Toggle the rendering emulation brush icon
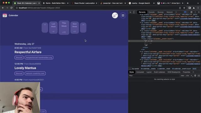This screenshot has width=201, height=113. click(x=195, y=76)
